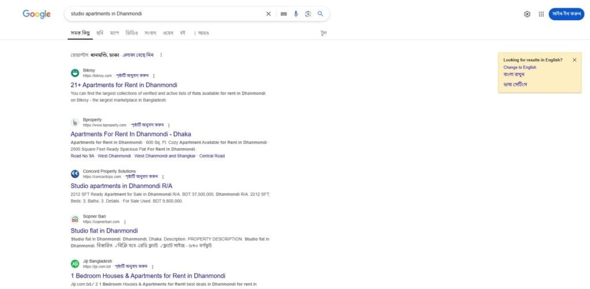590x289 pixels.
Task: Click the https://jiji.com.bd URL text
Action: coord(97,267)
